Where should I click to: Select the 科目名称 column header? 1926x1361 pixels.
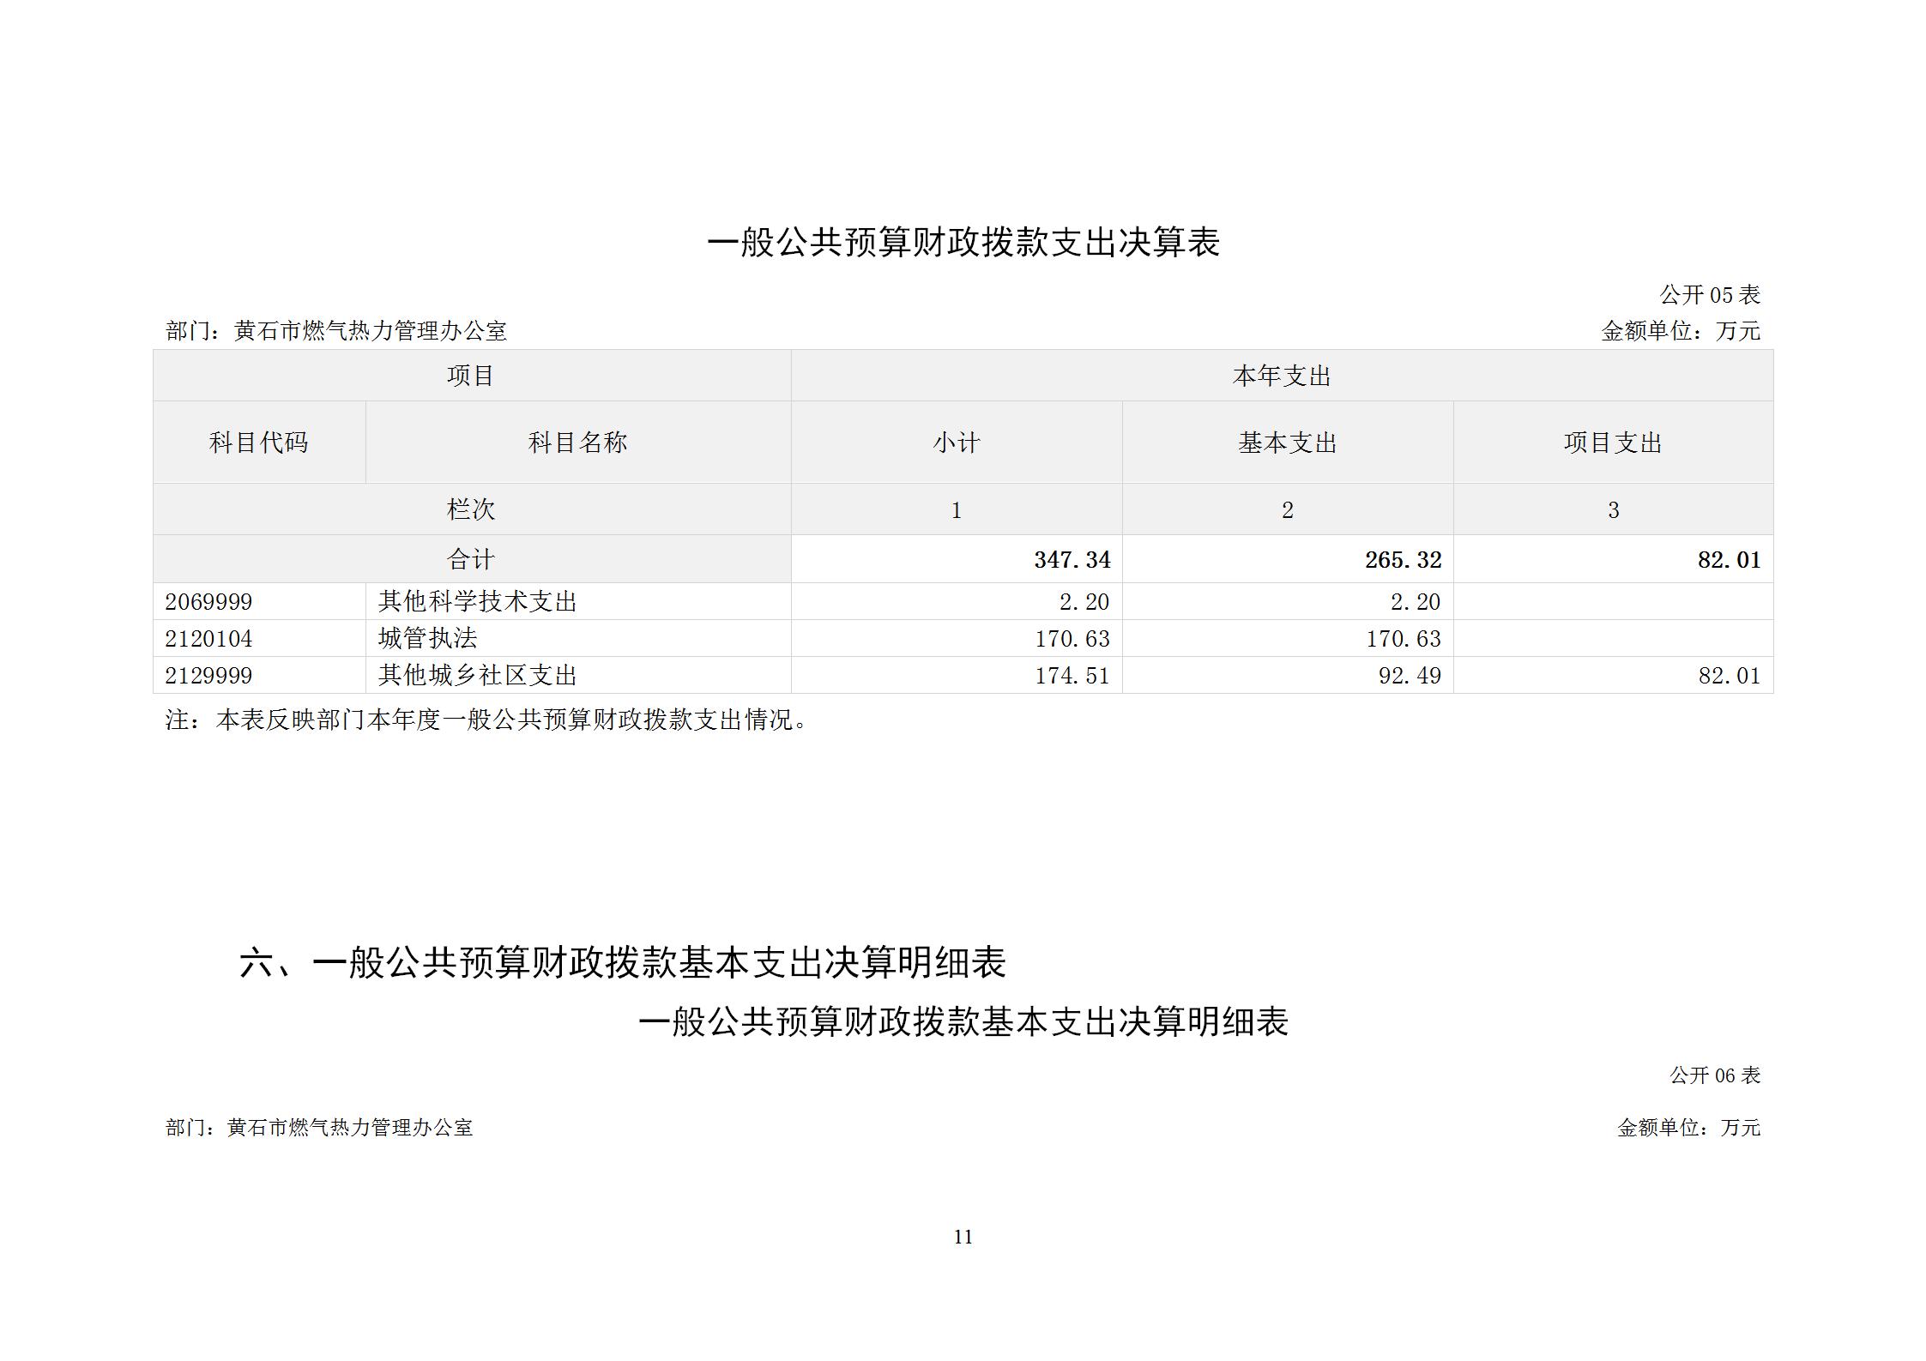pyautogui.click(x=577, y=443)
